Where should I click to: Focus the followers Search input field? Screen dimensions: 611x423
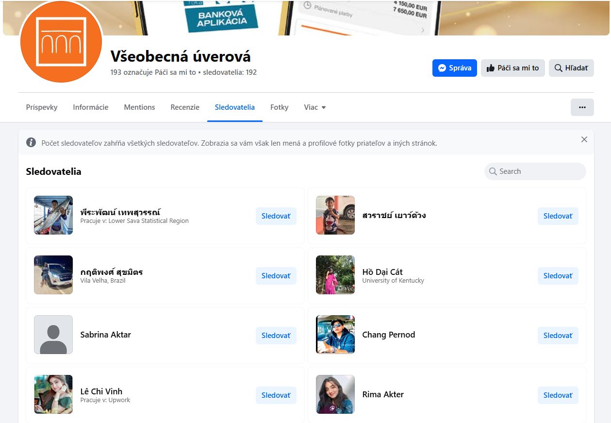(535, 171)
